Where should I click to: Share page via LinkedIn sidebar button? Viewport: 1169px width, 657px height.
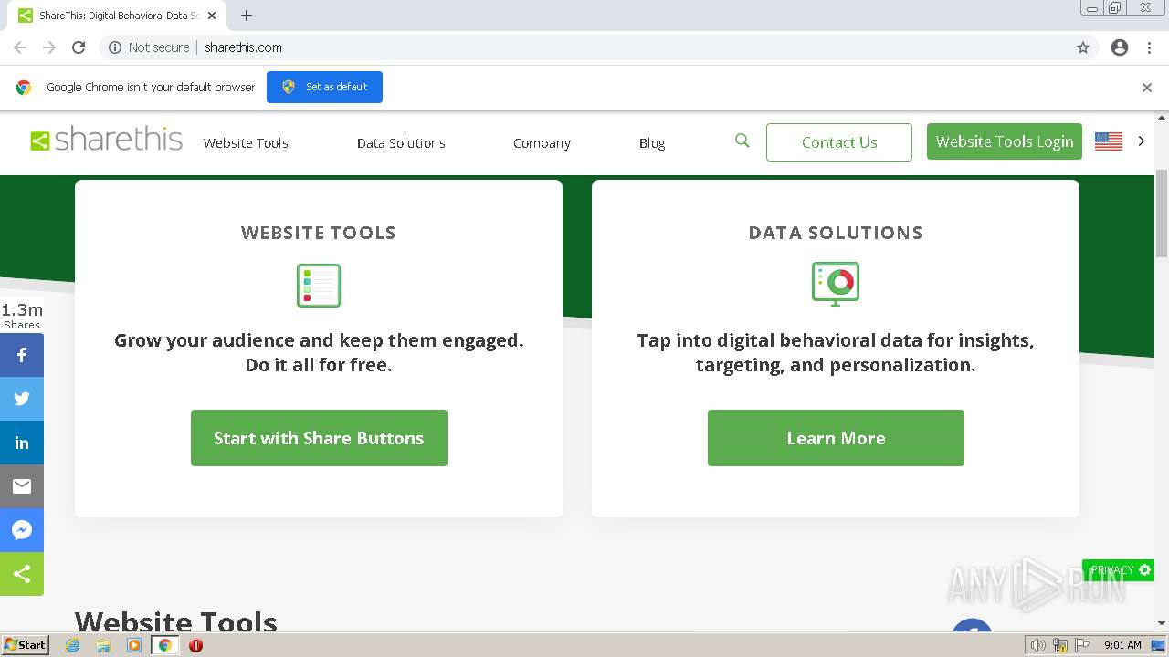[x=22, y=443]
